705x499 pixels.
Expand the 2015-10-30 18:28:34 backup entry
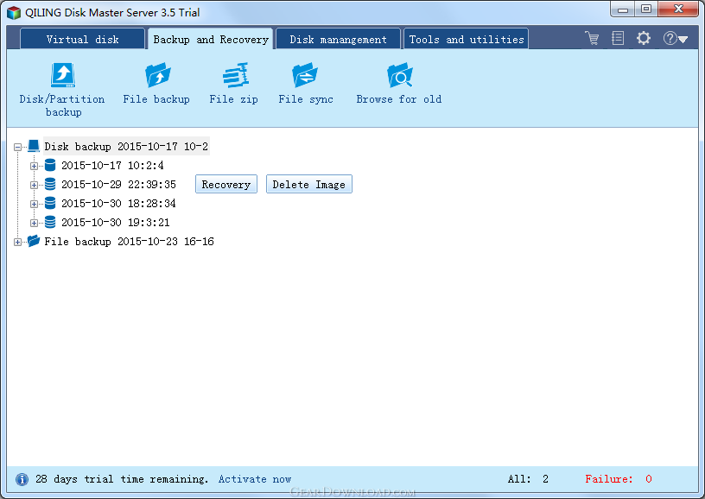coord(35,204)
